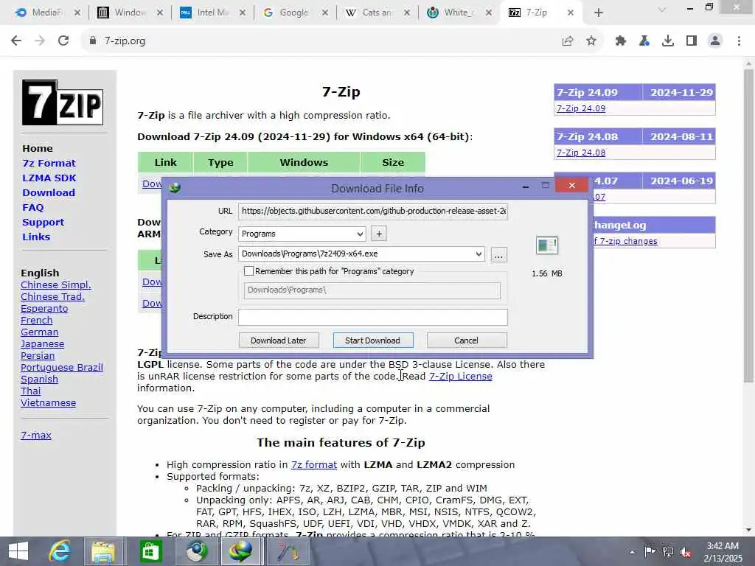Open the LZMA SDK sidebar link
The image size is (755, 566).
click(x=49, y=178)
